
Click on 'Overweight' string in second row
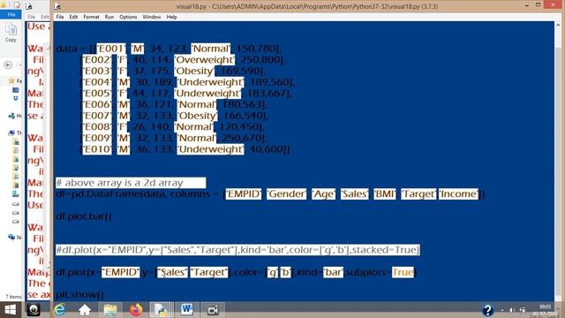pos(204,60)
